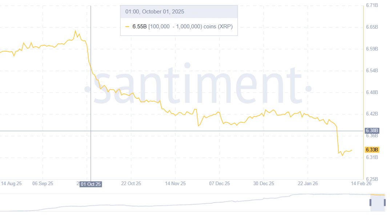Select the yellow 6.33B current value badge
The width and height of the screenshot is (390, 216).
372,150
